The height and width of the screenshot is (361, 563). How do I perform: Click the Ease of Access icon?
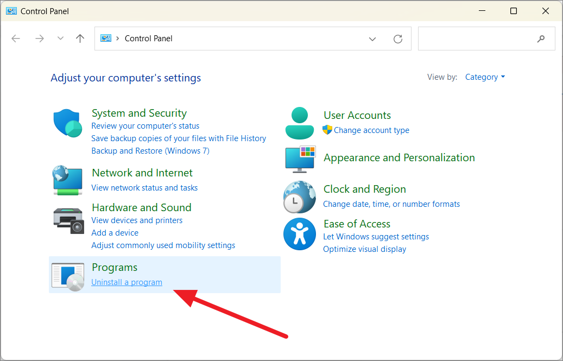click(x=300, y=234)
